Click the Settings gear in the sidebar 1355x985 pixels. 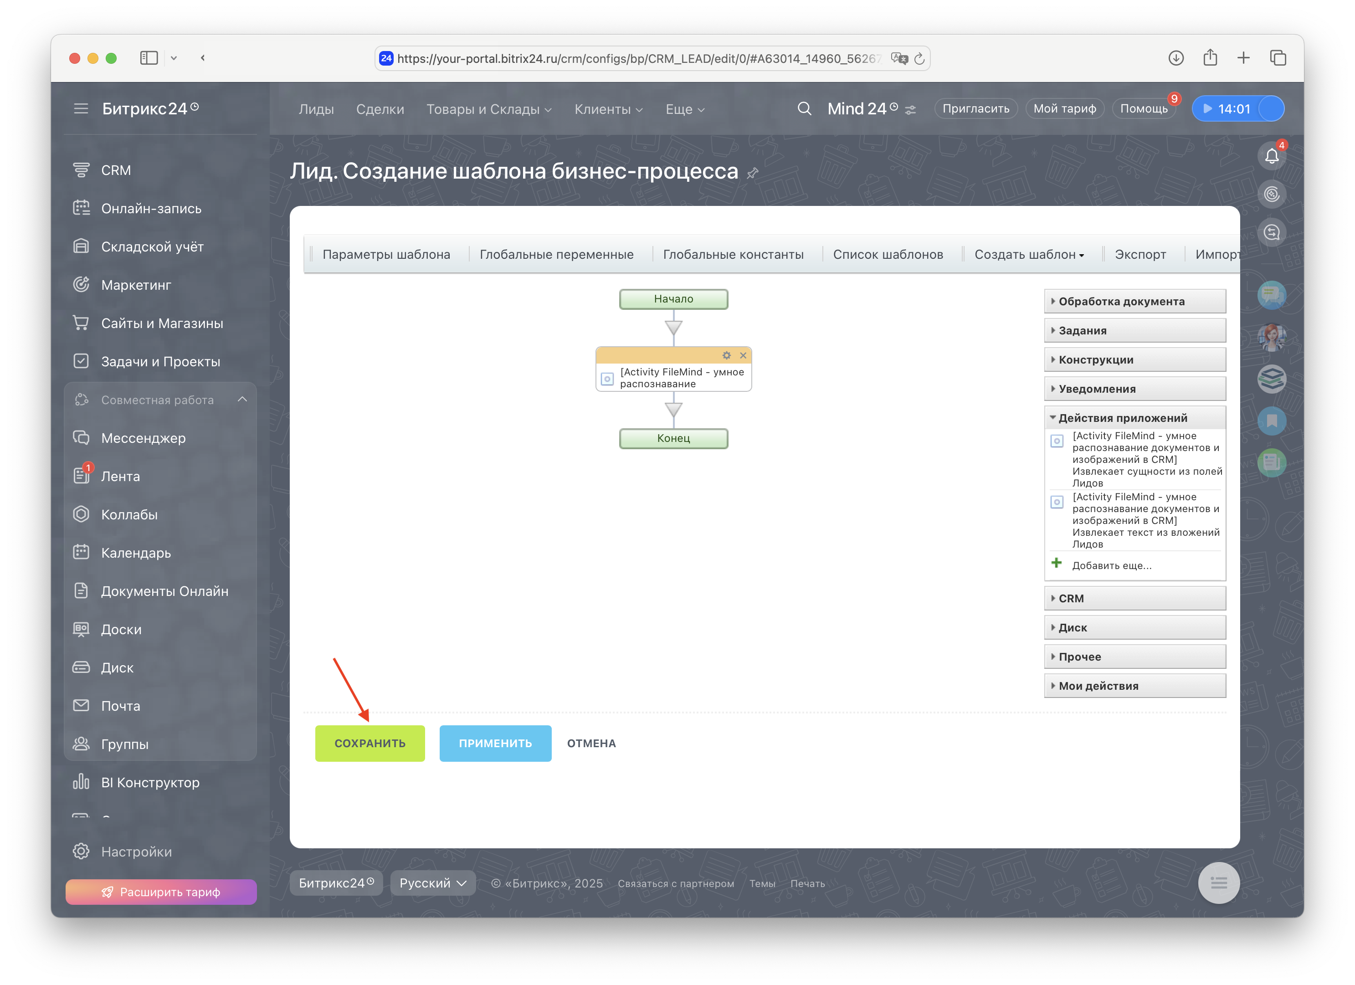click(x=81, y=851)
